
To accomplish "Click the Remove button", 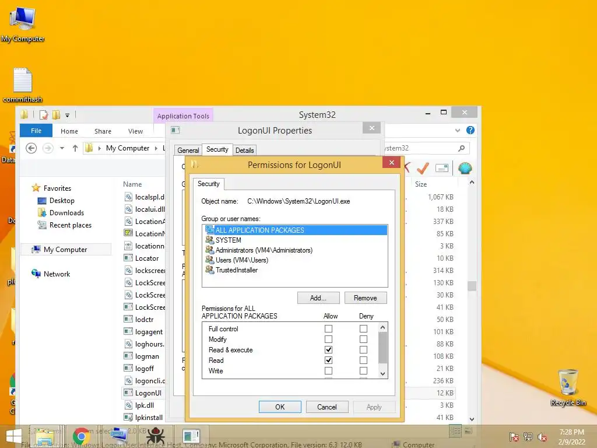I will point(366,298).
